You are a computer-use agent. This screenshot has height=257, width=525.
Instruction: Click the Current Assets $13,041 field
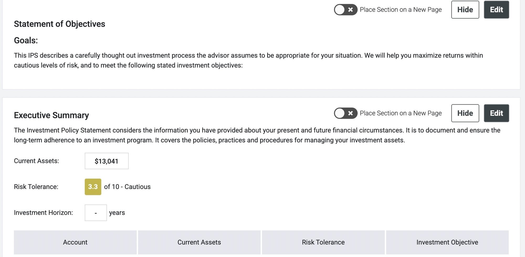click(107, 161)
